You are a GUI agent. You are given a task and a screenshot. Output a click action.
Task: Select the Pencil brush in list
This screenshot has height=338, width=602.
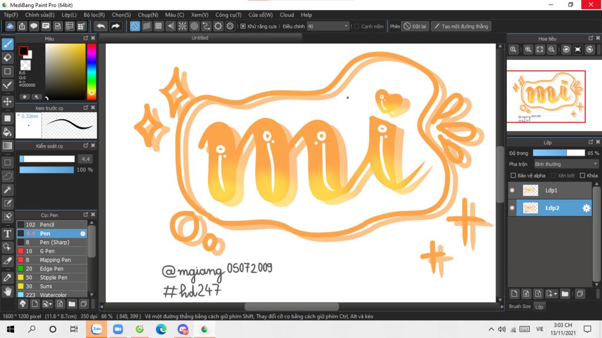(x=52, y=225)
